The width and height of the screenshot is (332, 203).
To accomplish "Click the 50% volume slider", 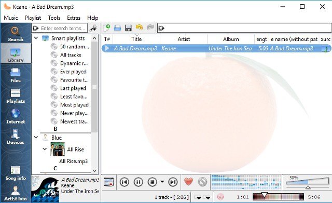I will pos(307,182).
